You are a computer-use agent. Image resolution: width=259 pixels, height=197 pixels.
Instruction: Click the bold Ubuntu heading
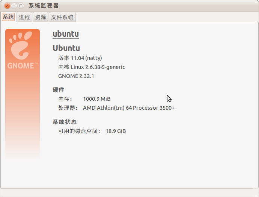66,48
